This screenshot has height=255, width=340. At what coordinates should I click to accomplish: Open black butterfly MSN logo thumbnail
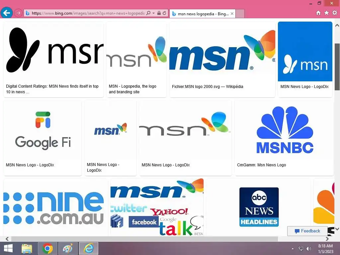53,51
